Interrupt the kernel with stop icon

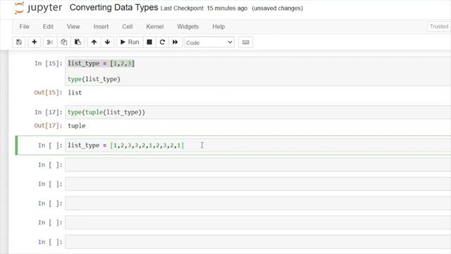(149, 42)
